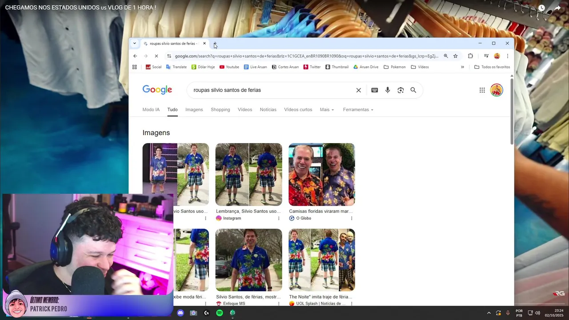Expand the Ferramentas dropdown
Viewport: 569px width, 320px height.
pos(358,110)
